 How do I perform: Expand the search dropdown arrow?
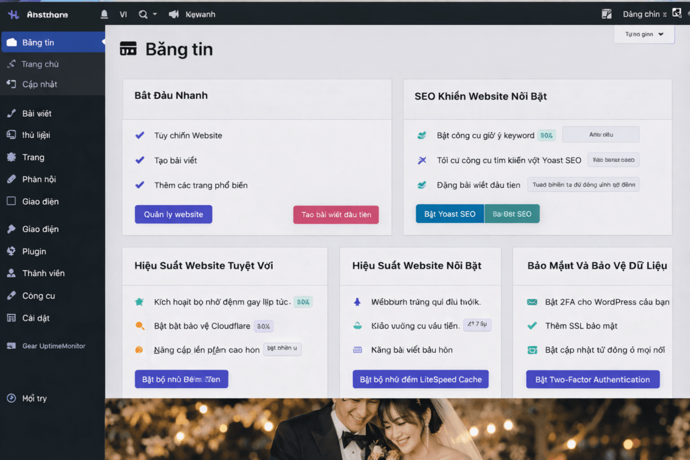point(155,14)
